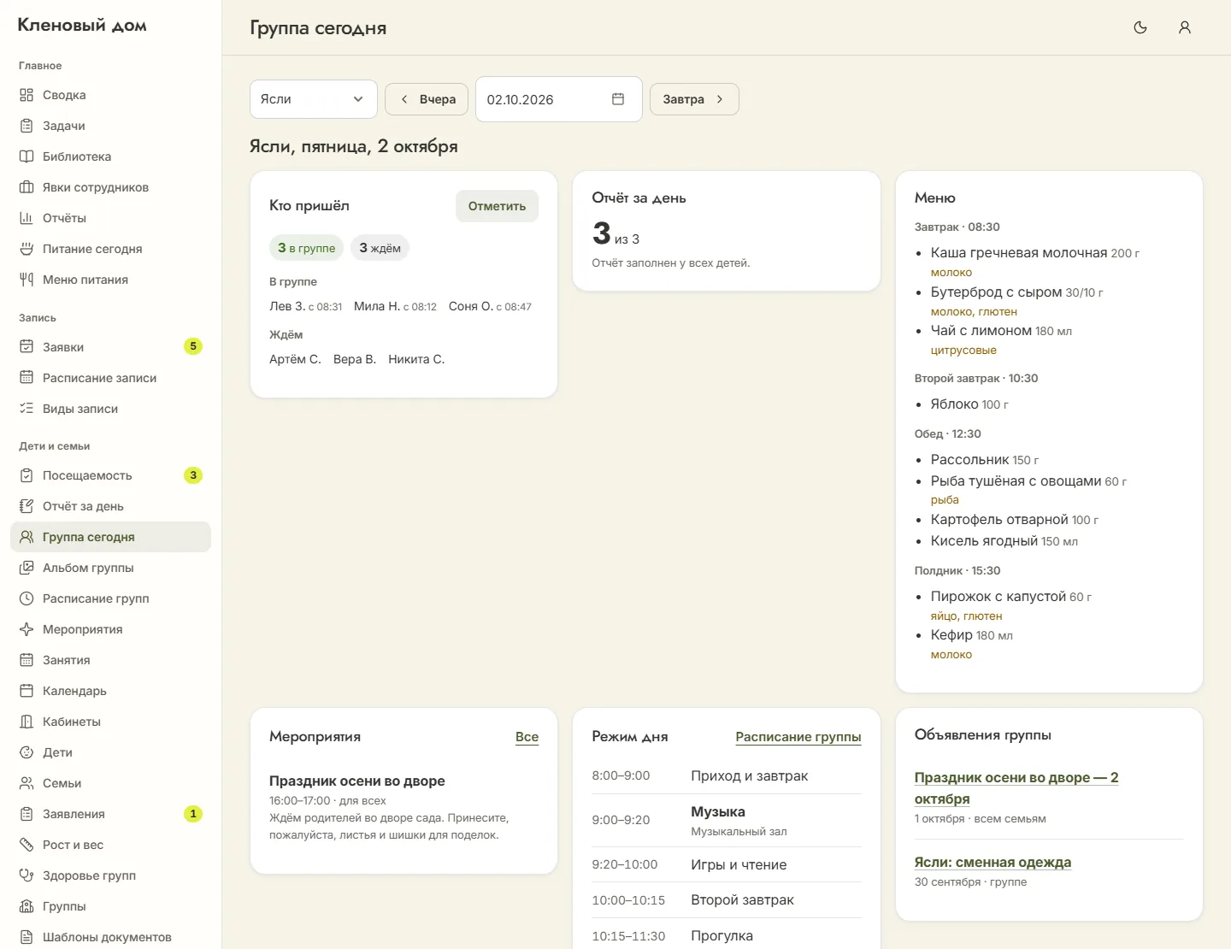The width and height of the screenshot is (1231, 949).
Task: Open the user profile icon
Action: [x=1185, y=27]
